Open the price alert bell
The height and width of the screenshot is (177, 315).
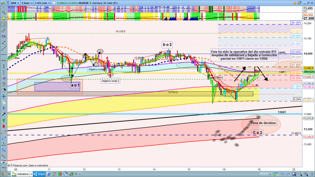coord(3,19)
